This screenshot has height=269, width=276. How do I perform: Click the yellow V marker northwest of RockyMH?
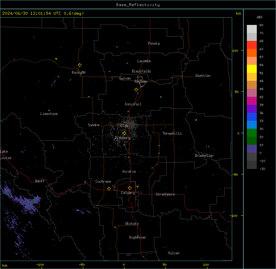pos(56,59)
